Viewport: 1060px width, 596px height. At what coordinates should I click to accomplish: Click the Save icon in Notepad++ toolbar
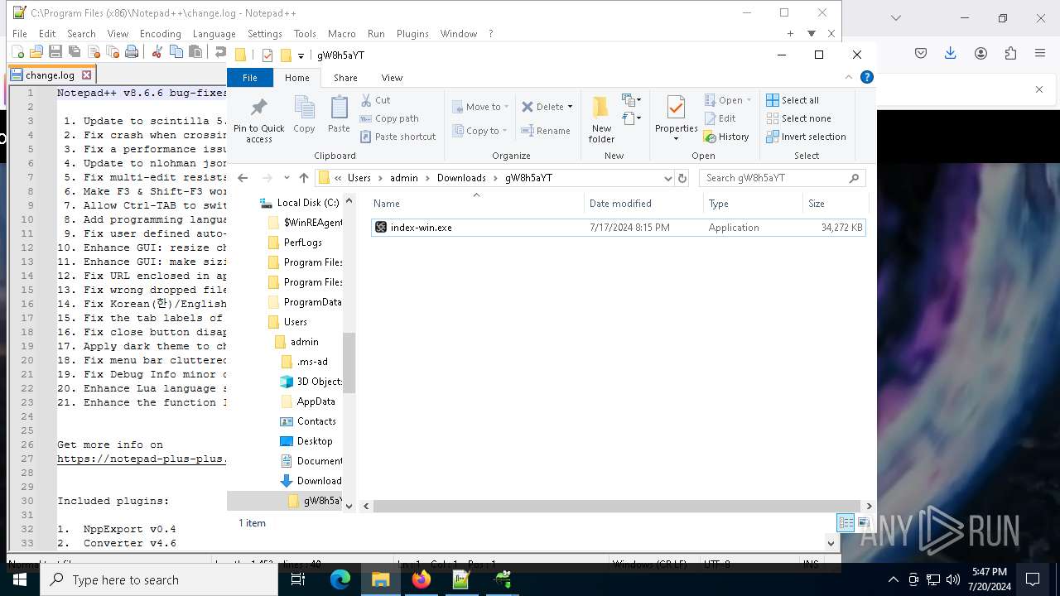pyautogui.click(x=55, y=52)
